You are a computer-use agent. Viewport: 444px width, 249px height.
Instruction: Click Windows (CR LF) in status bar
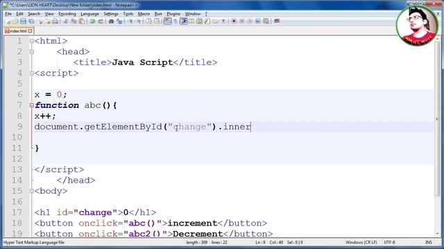(x=361, y=243)
